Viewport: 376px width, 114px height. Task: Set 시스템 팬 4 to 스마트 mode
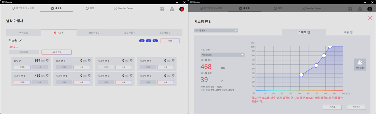pyautogui.click(x=64, y=82)
